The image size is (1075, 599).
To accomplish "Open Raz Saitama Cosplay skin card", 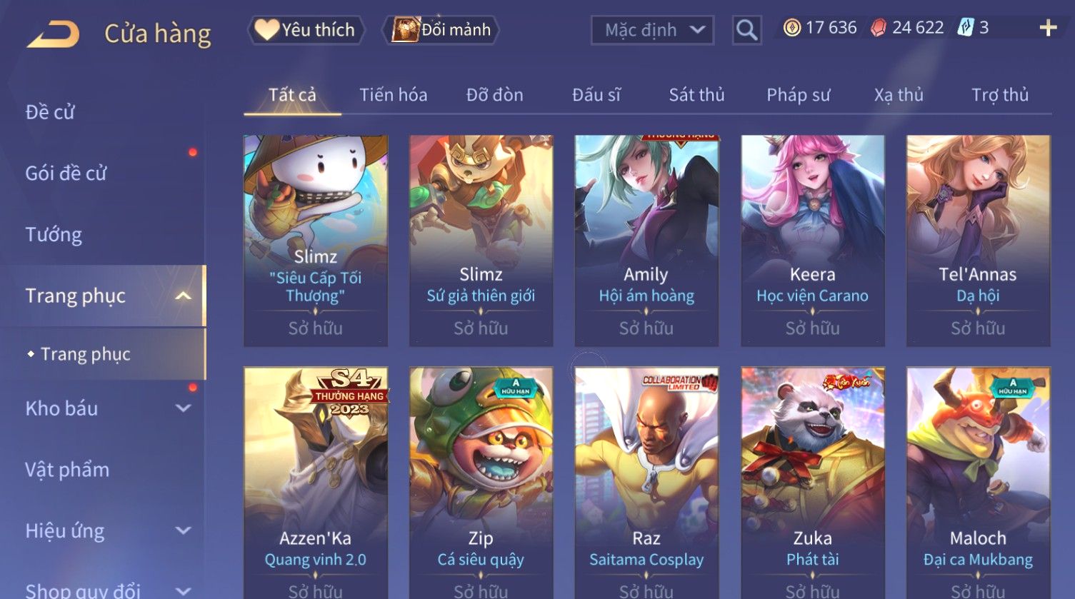I will point(646,483).
